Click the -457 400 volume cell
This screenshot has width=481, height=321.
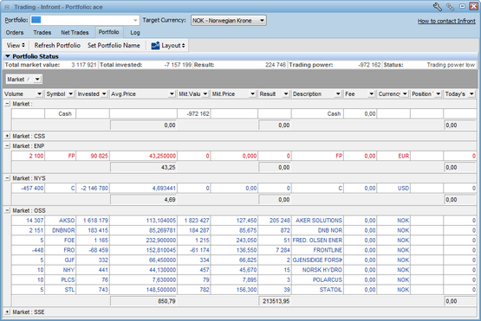pos(28,188)
